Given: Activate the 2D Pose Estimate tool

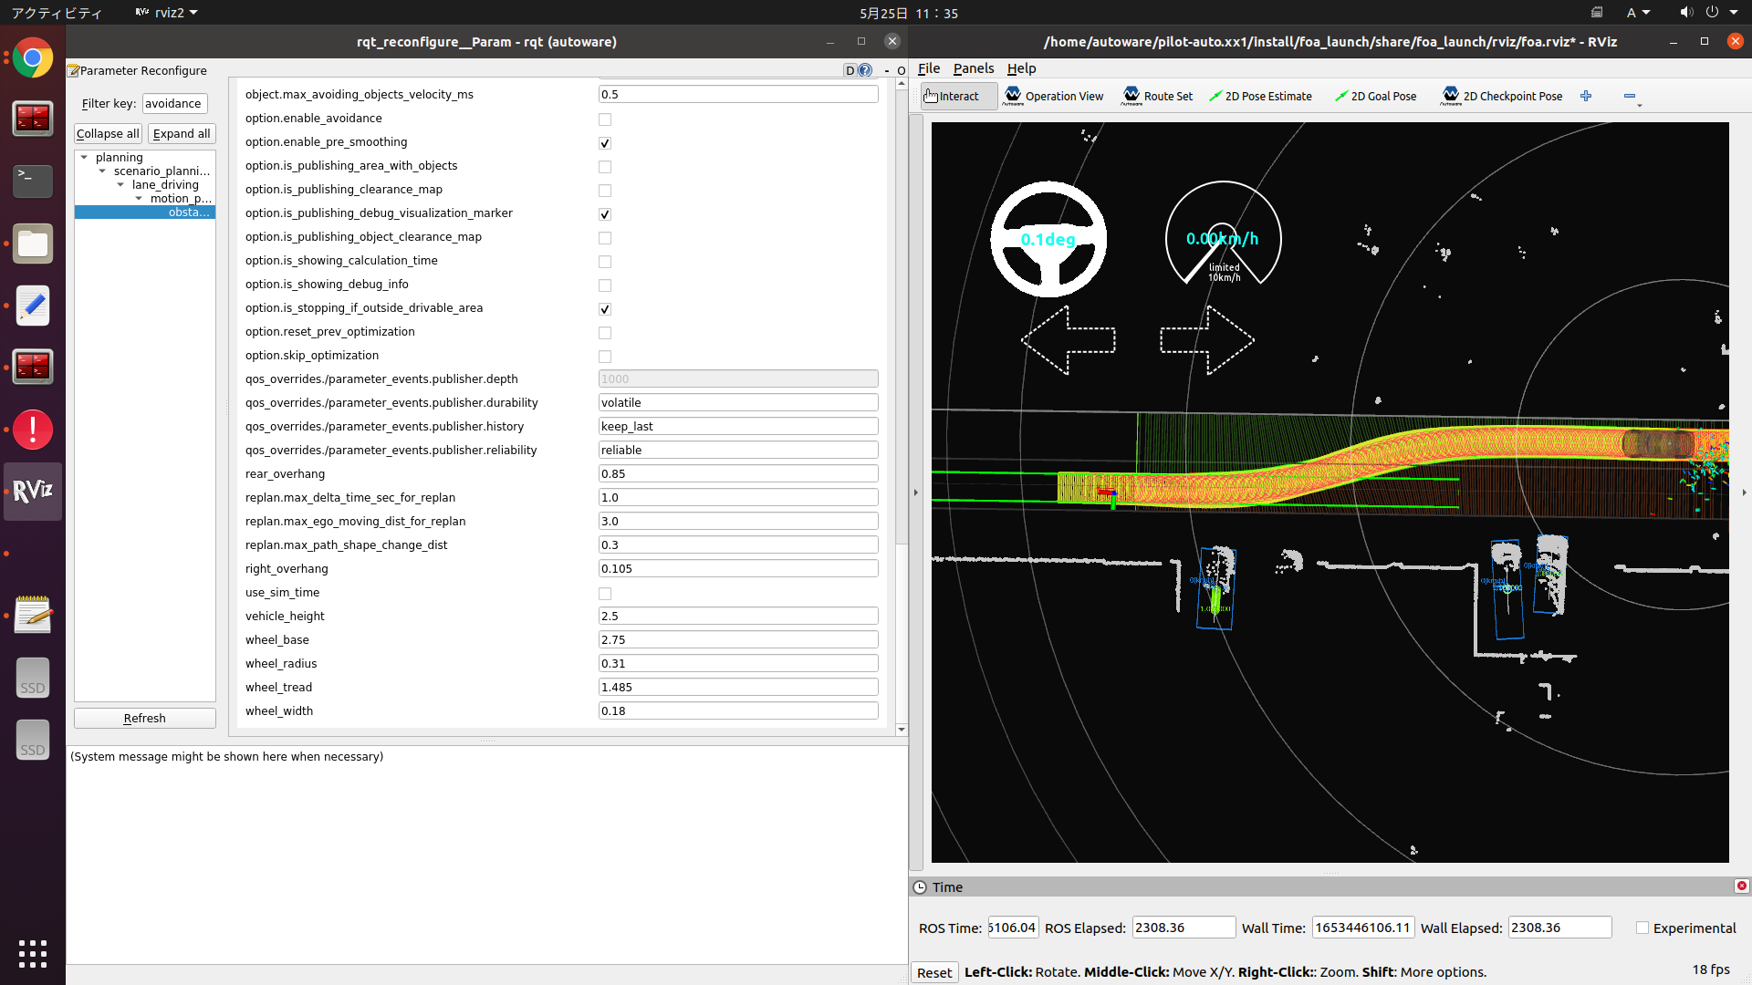Looking at the screenshot, I should pos(1260,96).
